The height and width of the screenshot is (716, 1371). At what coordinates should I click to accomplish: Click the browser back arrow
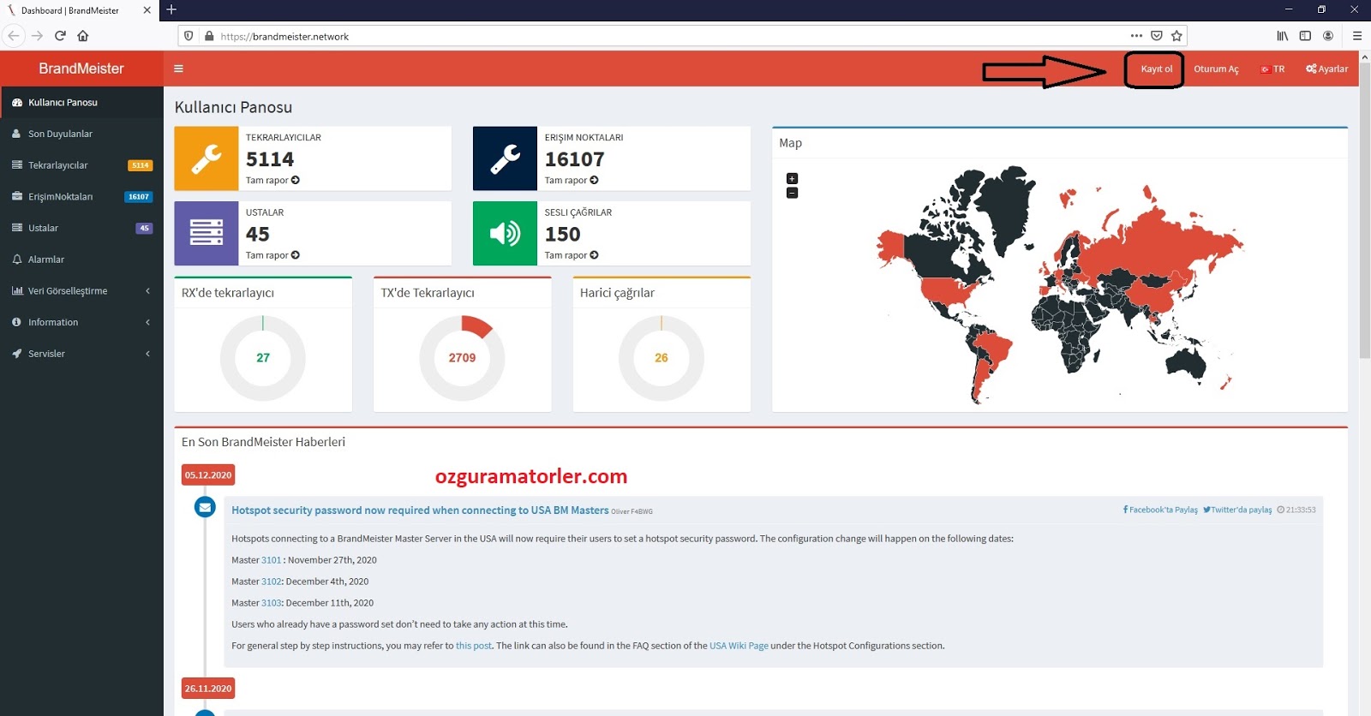coord(14,36)
